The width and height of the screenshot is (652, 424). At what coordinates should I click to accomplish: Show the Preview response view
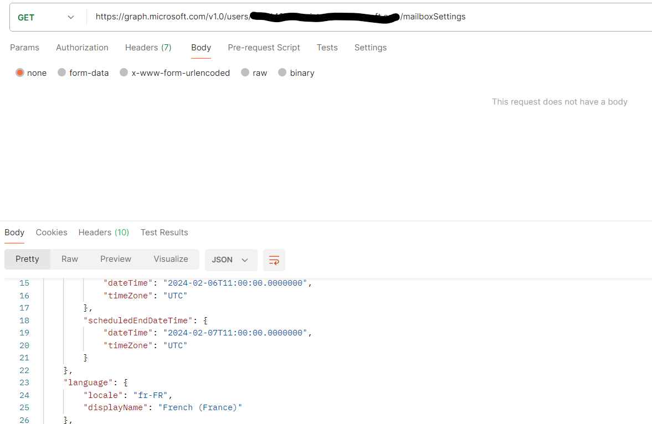click(116, 259)
